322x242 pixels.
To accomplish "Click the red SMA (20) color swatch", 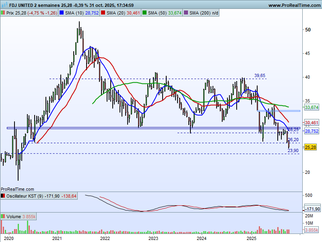I will tap(103, 13).
